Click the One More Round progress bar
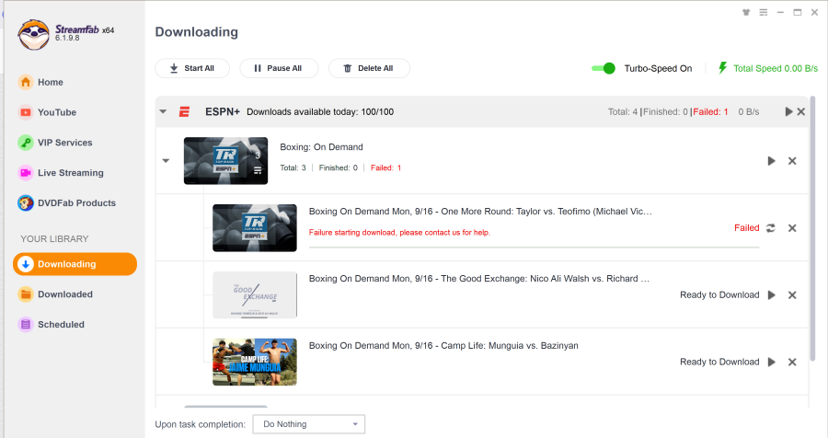Screen dimensions: 828x438 [534, 247]
